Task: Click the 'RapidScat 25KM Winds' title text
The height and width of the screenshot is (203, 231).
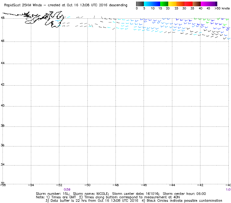Action: pyautogui.click(x=23, y=5)
